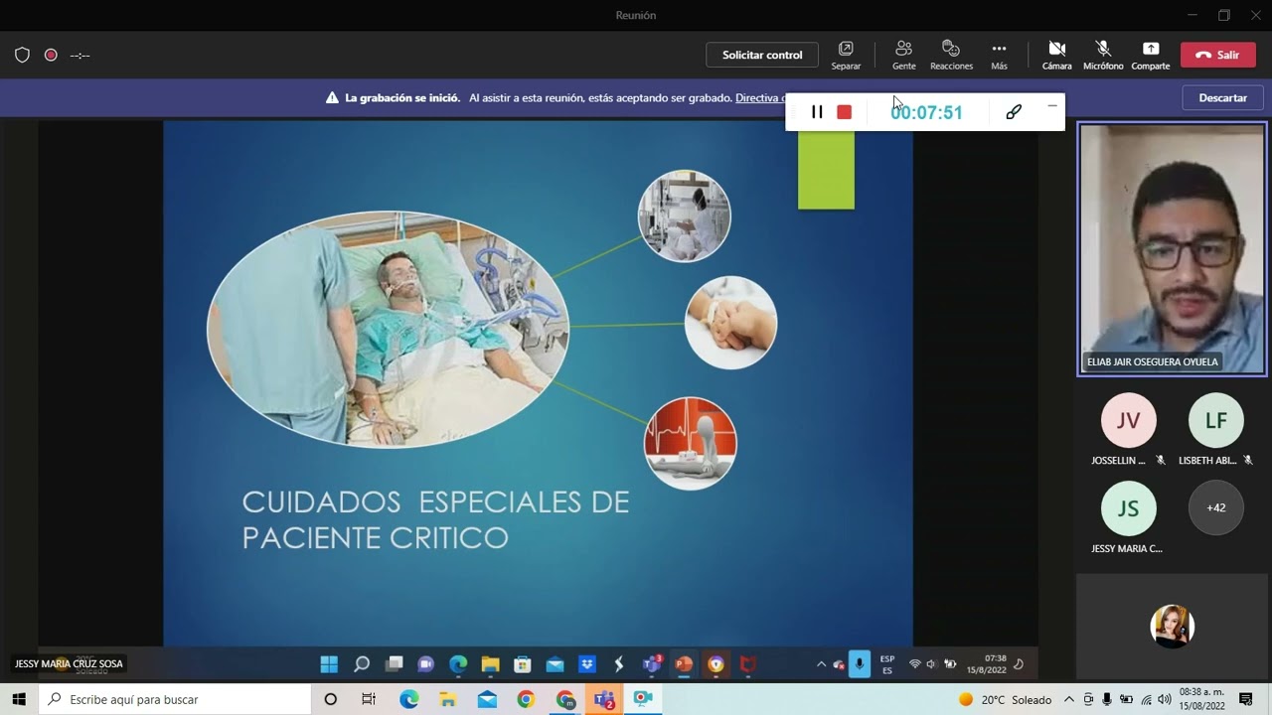The width and height of the screenshot is (1272, 715).
Task: Open the Wi-Fi network flyout
Action: coord(1146,699)
